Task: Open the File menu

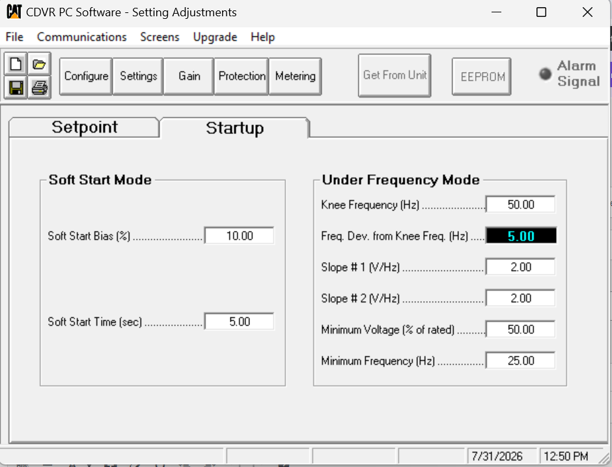Action: [14, 37]
